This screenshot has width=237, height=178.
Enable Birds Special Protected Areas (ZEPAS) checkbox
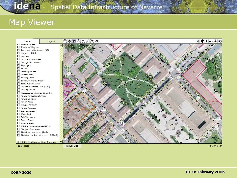point(18,135)
